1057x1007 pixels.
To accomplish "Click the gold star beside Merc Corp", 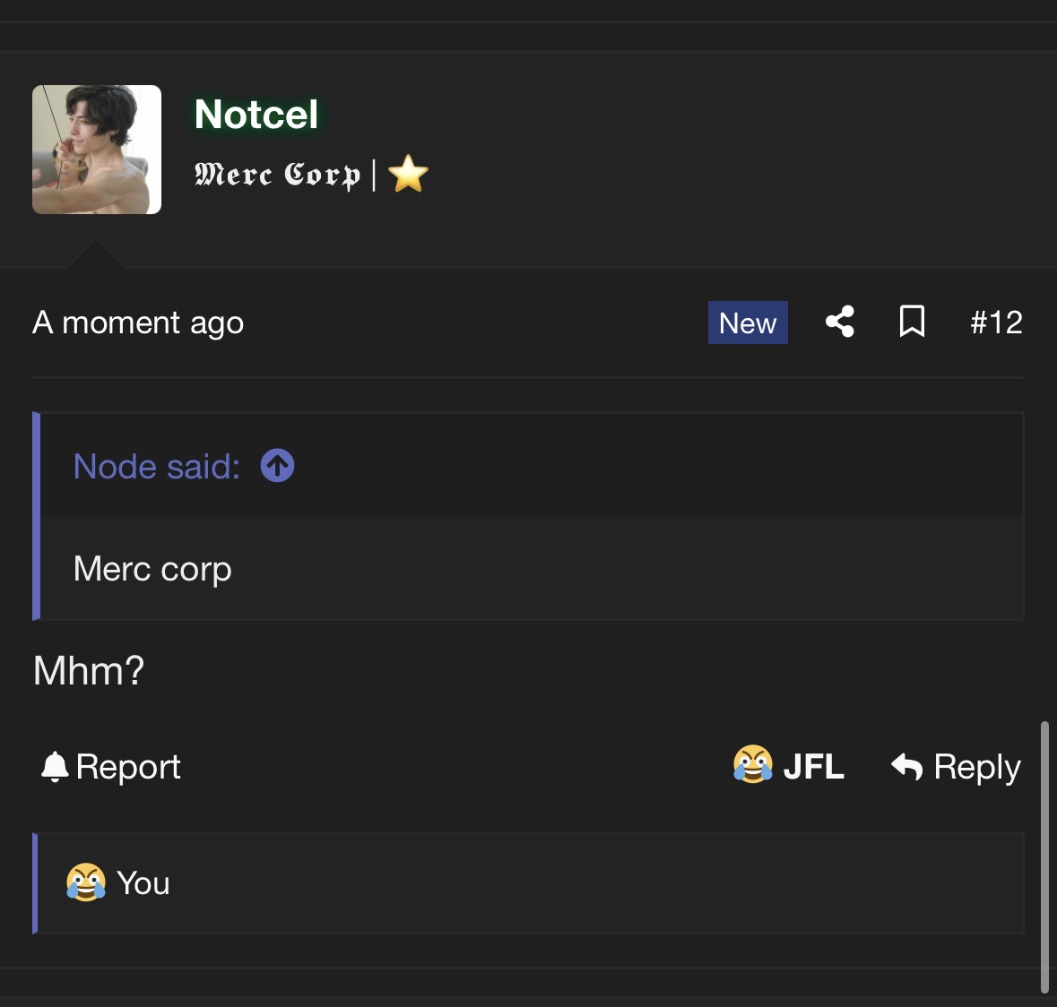I will [409, 174].
